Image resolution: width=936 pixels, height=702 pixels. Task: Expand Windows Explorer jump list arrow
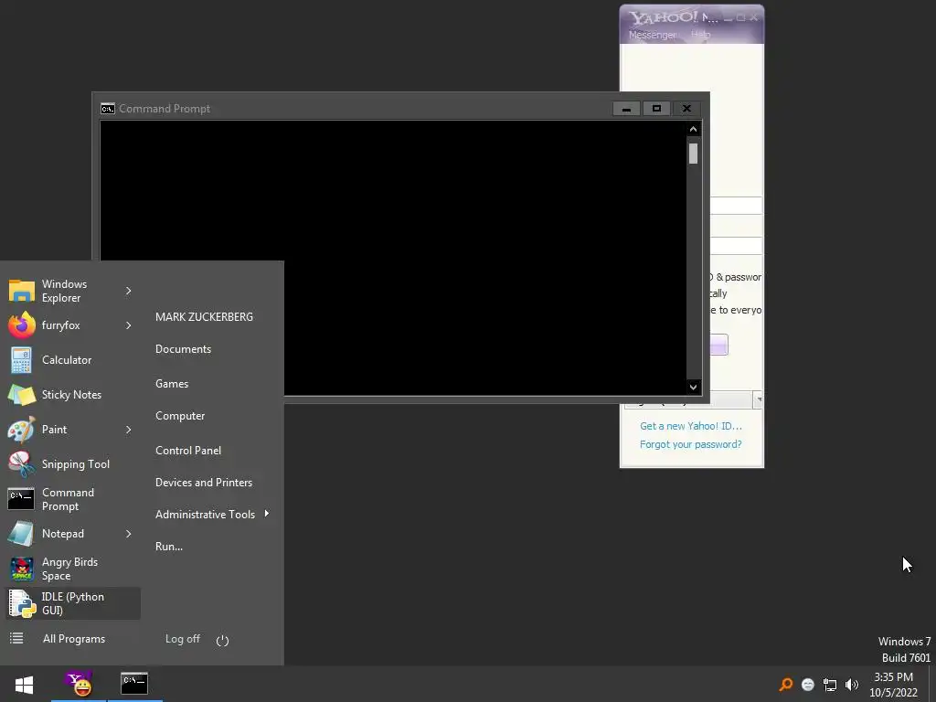pyautogui.click(x=128, y=291)
